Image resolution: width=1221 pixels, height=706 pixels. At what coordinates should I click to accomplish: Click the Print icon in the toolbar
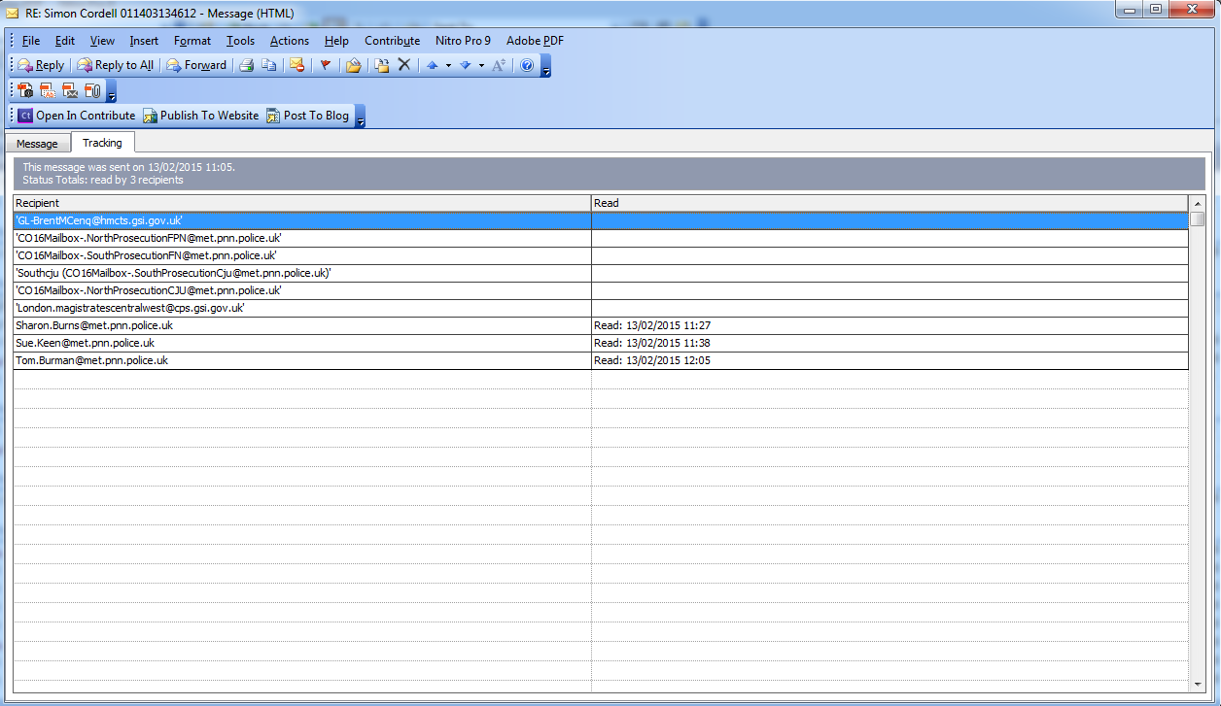(247, 65)
